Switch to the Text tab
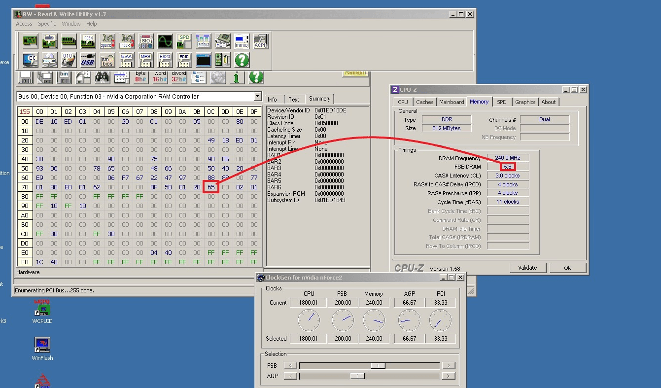 click(294, 99)
